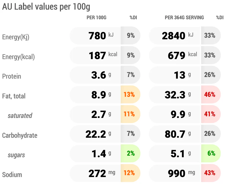Image resolution: width=235 pixels, height=192 pixels.
Task: Select the PER 364G SERVING column header
Action: pyautogui.click(x=184, y=18)
